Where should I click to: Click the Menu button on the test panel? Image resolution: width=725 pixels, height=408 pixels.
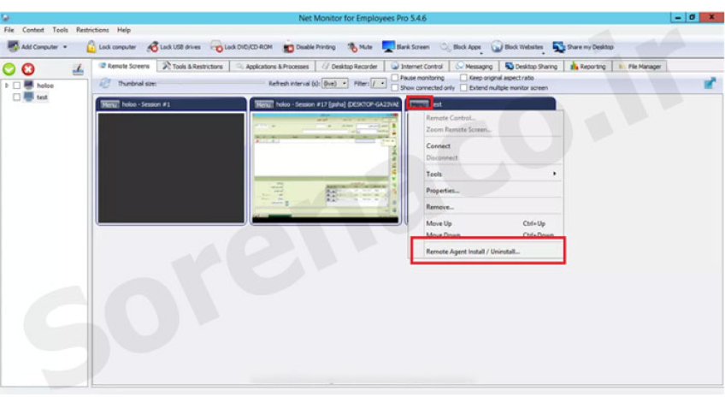[x=419, y=104]
